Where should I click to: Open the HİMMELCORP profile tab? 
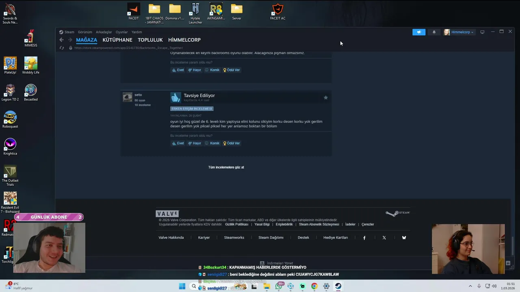pyautogui.click(x=184, y=40)
